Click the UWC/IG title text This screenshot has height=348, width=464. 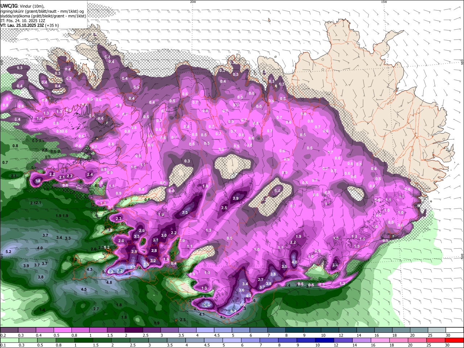(x=9, y=6)
